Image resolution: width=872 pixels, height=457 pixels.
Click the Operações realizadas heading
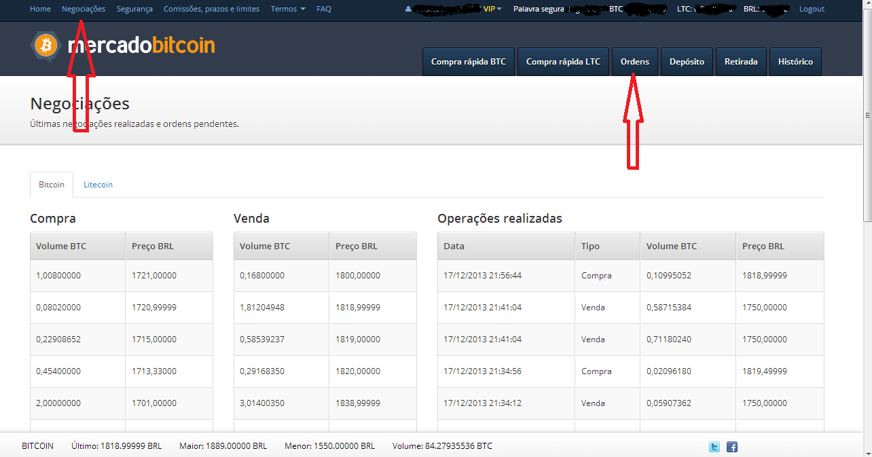[x=500, y=219]
